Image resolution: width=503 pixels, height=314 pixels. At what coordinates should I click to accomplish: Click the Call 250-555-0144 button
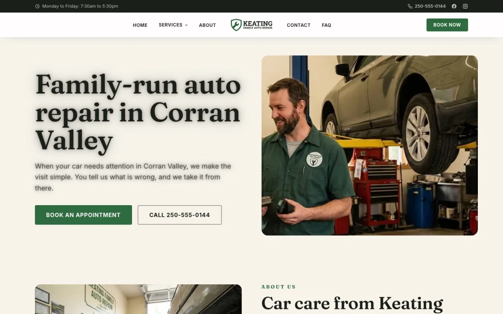pyautogui.click(x=179, y=215)
